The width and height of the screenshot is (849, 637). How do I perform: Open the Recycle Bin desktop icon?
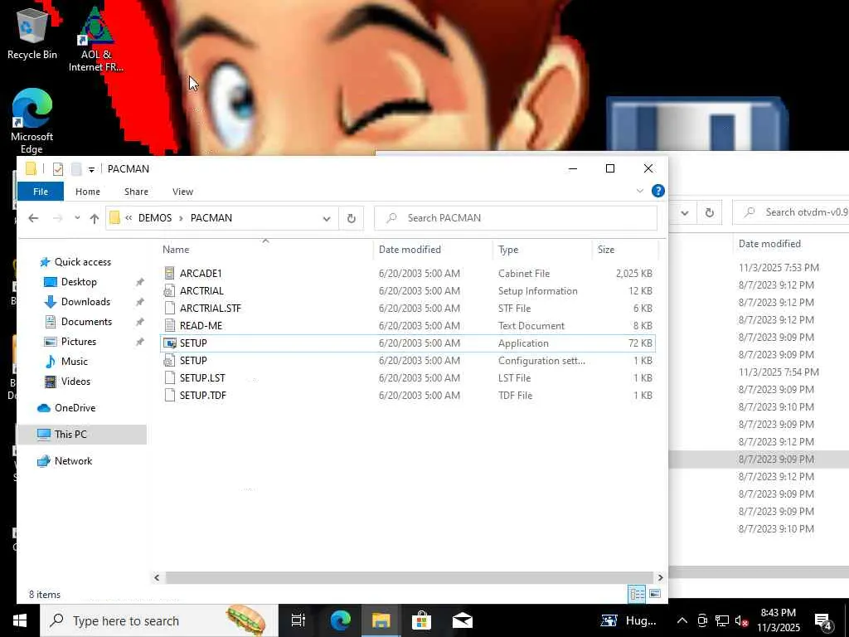[32, 33]
